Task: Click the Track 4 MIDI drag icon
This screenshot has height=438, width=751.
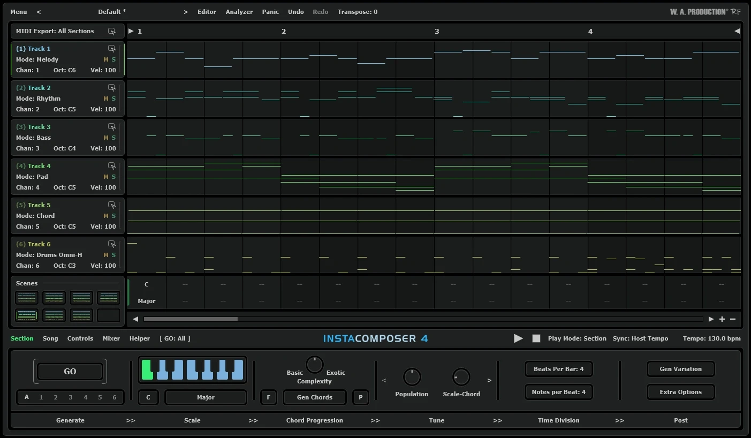Action: click(112, 166)
